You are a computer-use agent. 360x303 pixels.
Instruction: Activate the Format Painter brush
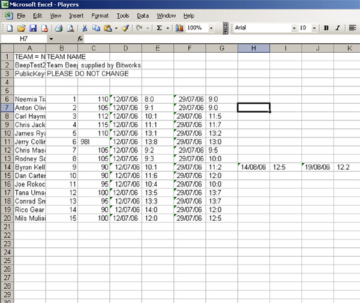[x=125, y=28]
